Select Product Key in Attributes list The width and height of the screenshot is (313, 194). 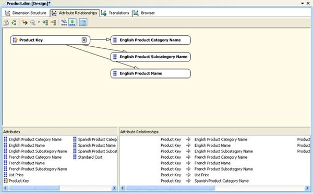click(19, 181)
